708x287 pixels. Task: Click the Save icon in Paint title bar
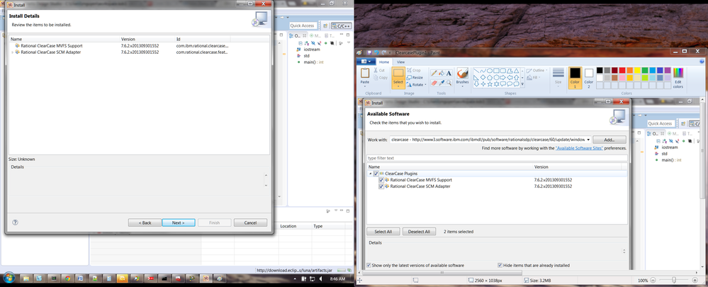[x=369, y=52]
